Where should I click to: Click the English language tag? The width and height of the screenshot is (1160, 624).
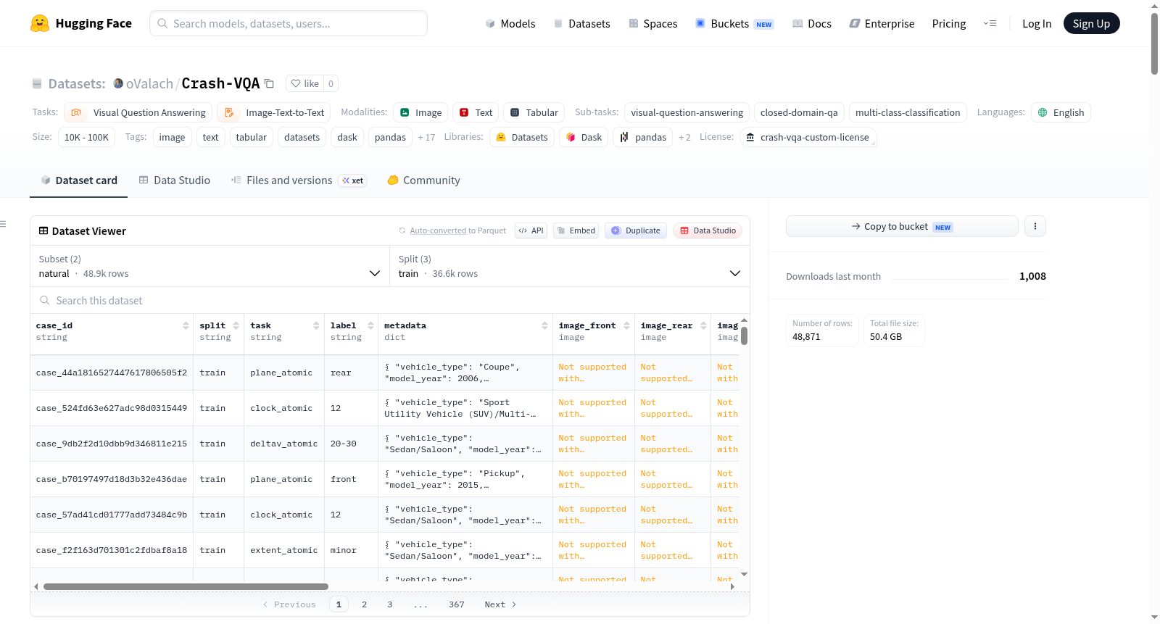pyautogui.click(x=1061, y=112)
